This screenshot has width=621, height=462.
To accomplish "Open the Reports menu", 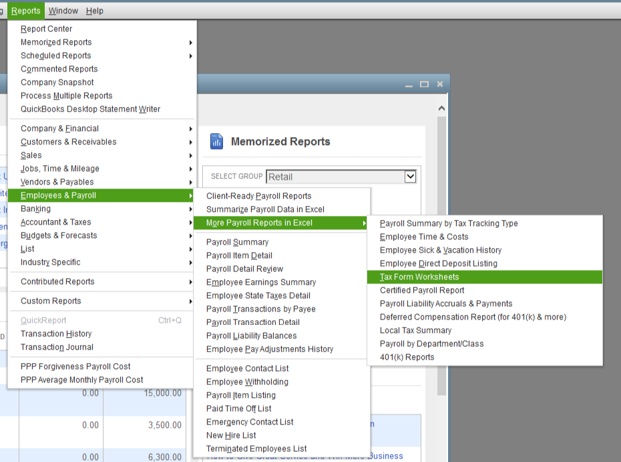I will tap(26, 11).
